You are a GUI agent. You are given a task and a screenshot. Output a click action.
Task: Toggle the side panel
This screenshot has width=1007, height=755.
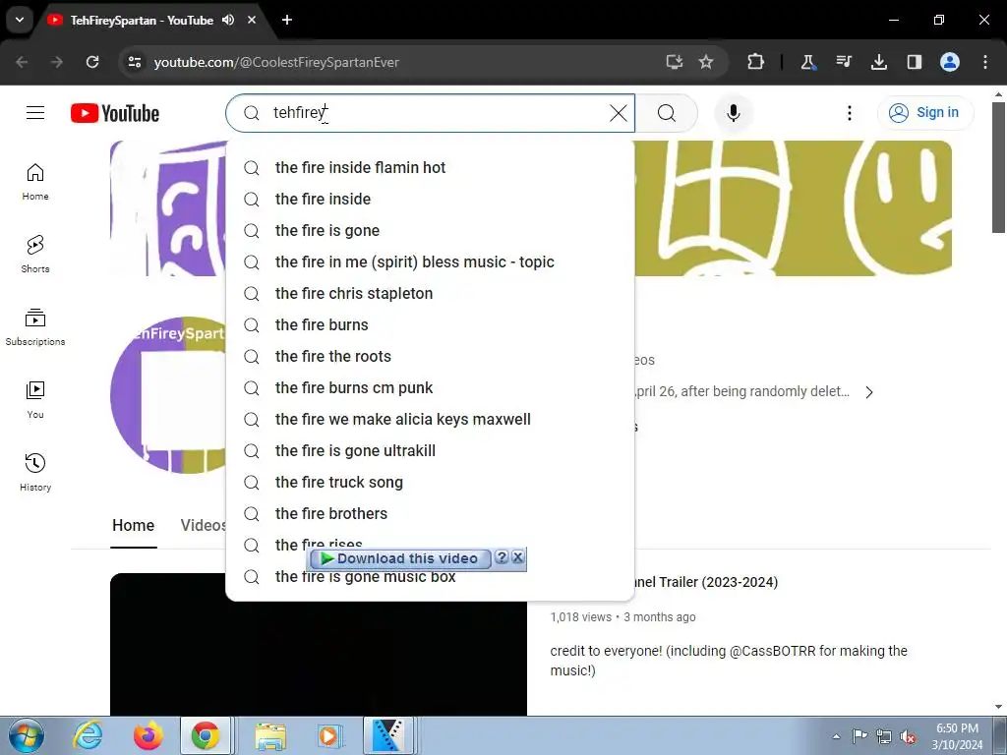coord(914,62)
